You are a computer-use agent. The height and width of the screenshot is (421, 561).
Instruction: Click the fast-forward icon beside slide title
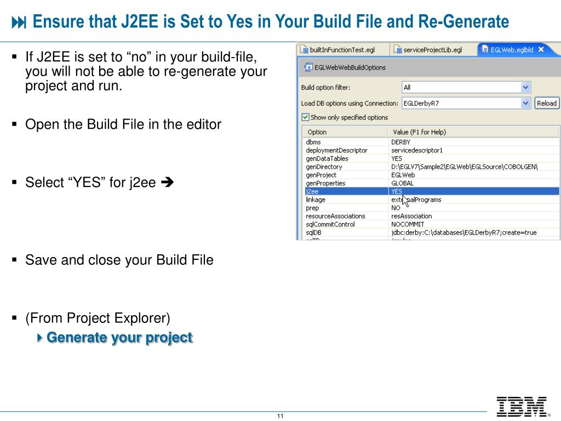pyautogui.click(x=19, y=22)
